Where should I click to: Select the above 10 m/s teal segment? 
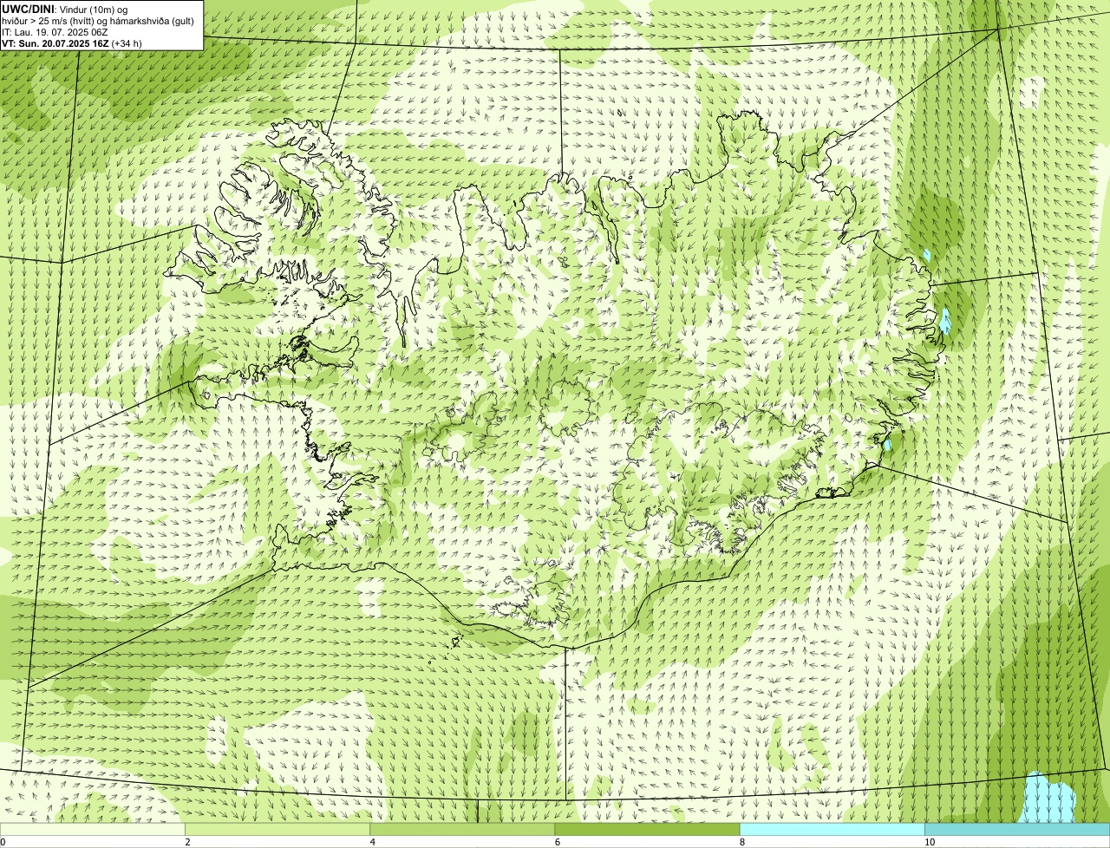click(1017, 829)
